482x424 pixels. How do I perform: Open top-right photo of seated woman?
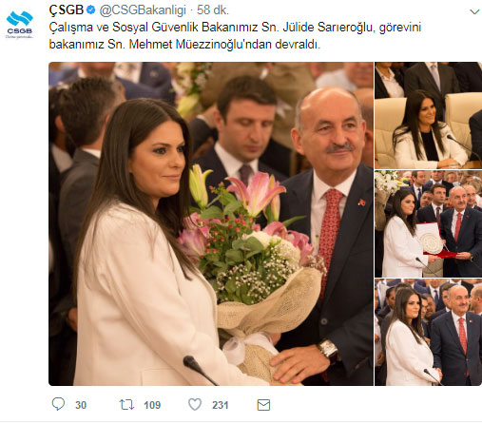click(428, 115)
